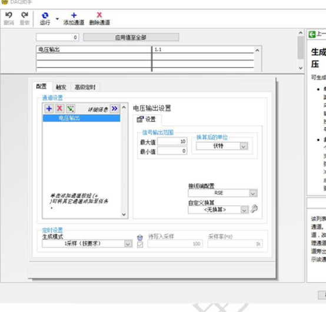
Task: Click the red X remove-channel icon in channel list
Action: (x=59, y=109)
